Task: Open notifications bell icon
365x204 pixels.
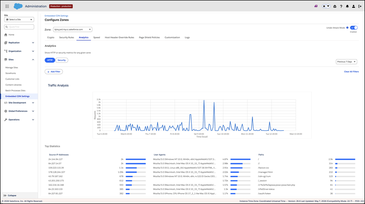Action: (x=347, y=6)
